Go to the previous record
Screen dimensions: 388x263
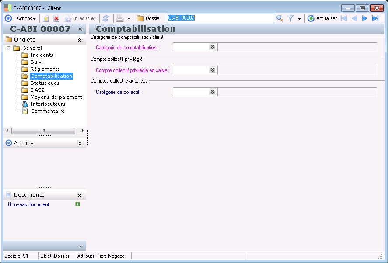pos(354,18)
